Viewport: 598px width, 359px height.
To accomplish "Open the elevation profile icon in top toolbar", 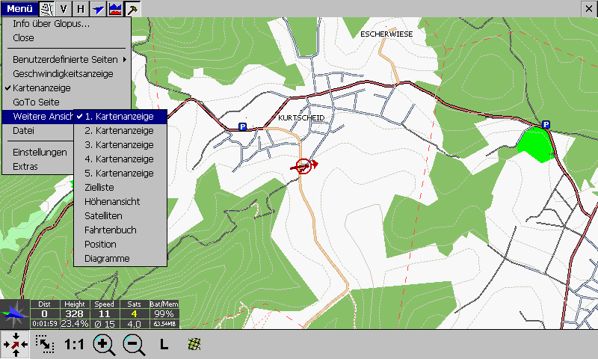I will (115, 9).
